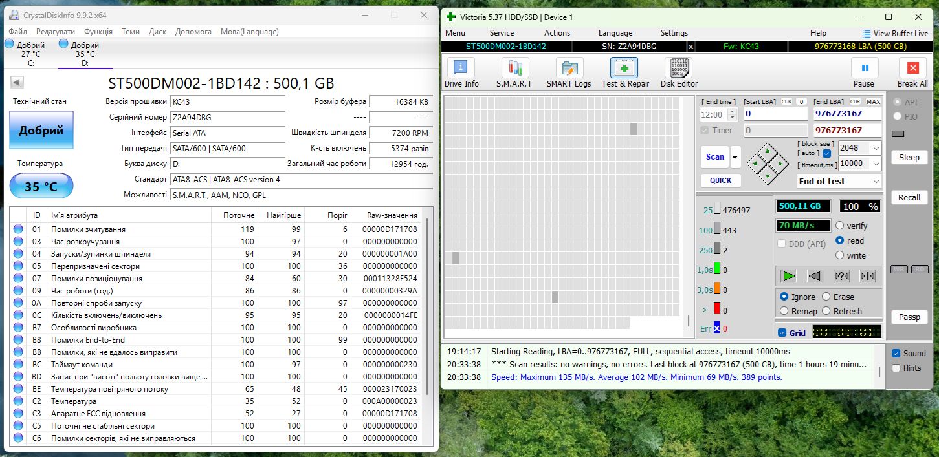
Task: Click the Sleep button
Action: [x=909, y=157]
